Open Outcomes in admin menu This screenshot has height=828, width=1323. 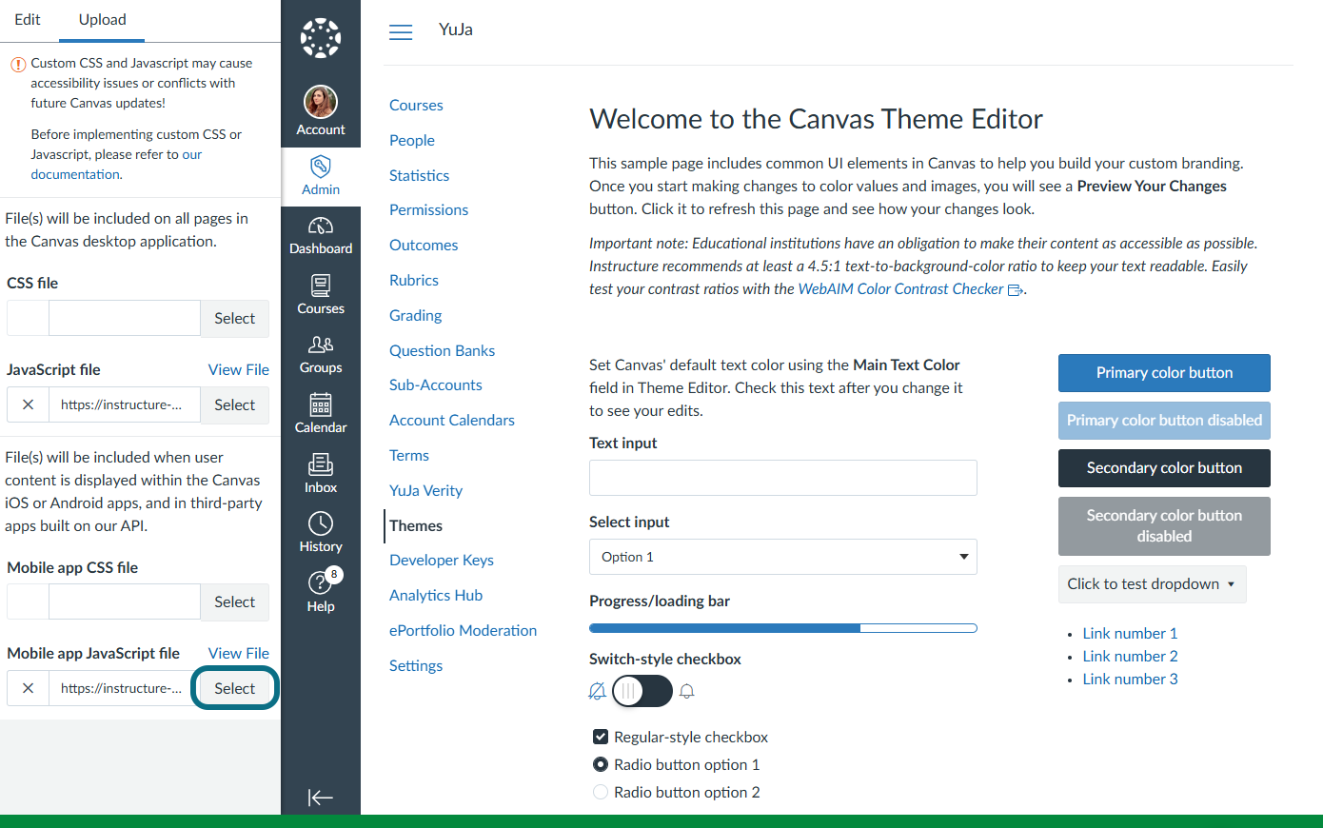click(424, 245)
